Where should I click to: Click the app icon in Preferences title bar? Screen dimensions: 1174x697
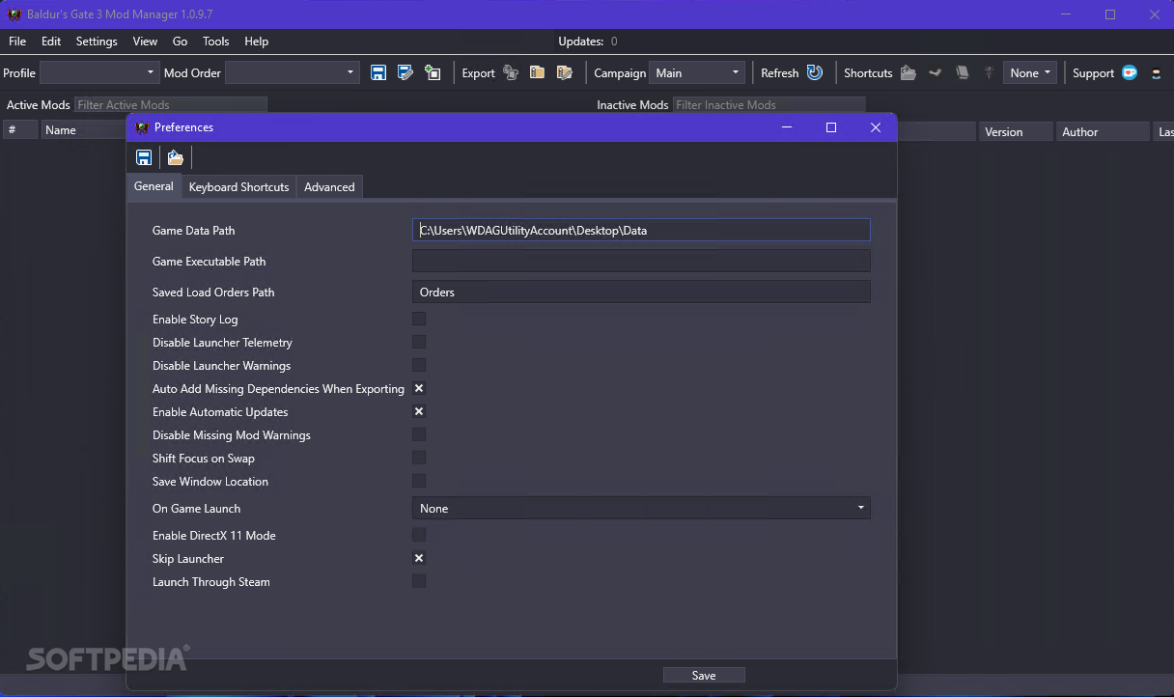[x=142, y=127]
